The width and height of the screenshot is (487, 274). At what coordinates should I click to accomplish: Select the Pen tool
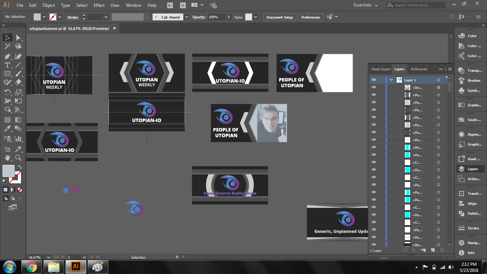pyautogui.click(x=7, y=56)
